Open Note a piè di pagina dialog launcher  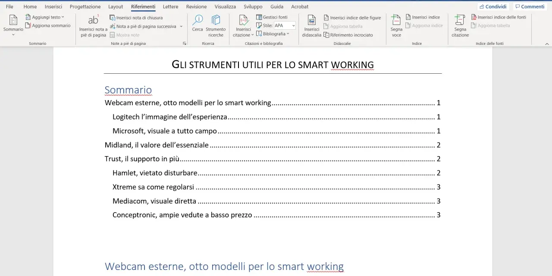click(185, 44)
